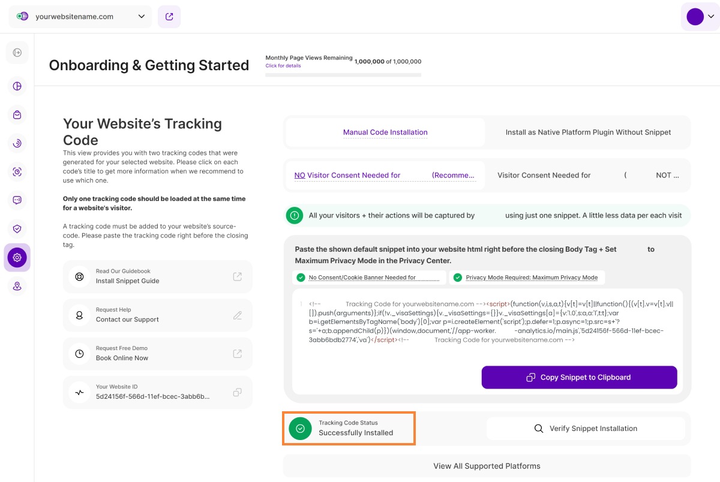Image resolution: width=720 pixels, height=482 pixels.
Task: Open the pie chart analytics sidebar icon
Action: pos(17,86)
